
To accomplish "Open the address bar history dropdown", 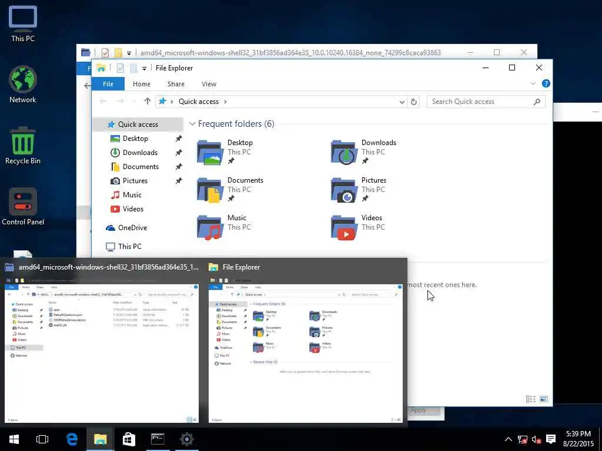I will pyautogui.click(x=402, y=102).
